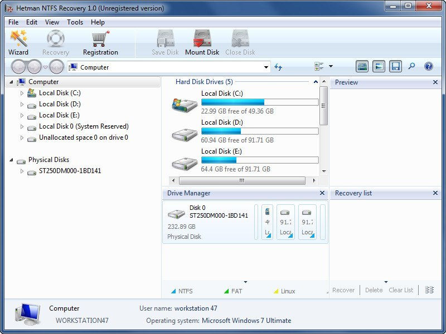Select ST250DM000-1BD141 in tree
Viewport: 446px width, 334px height.
70,171
